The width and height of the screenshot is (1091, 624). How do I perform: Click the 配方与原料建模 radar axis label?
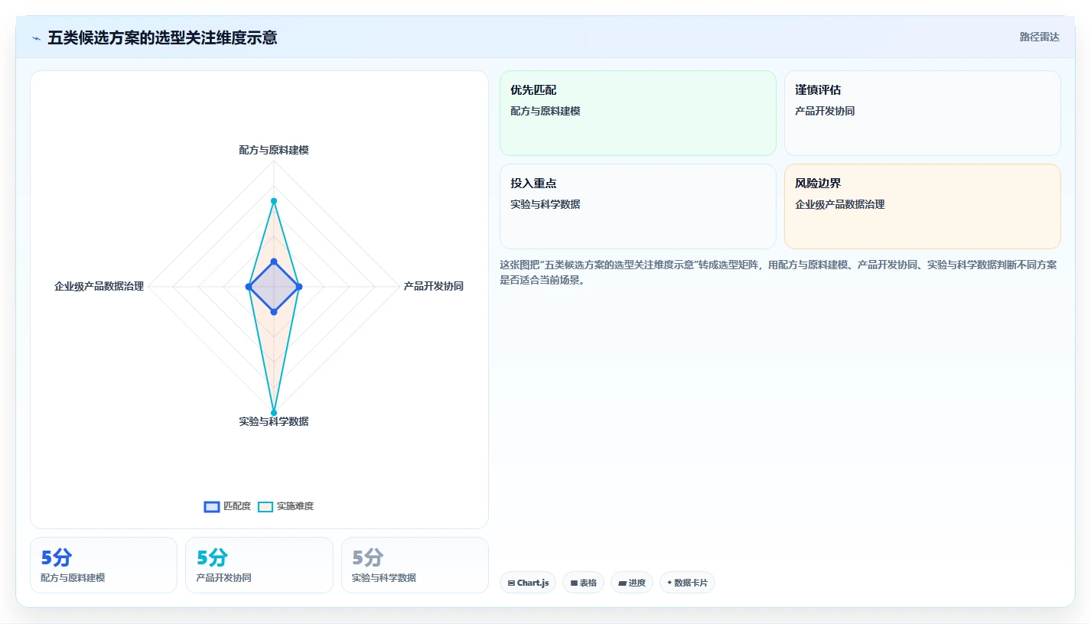pyautogui.click(x=274, y=151)
